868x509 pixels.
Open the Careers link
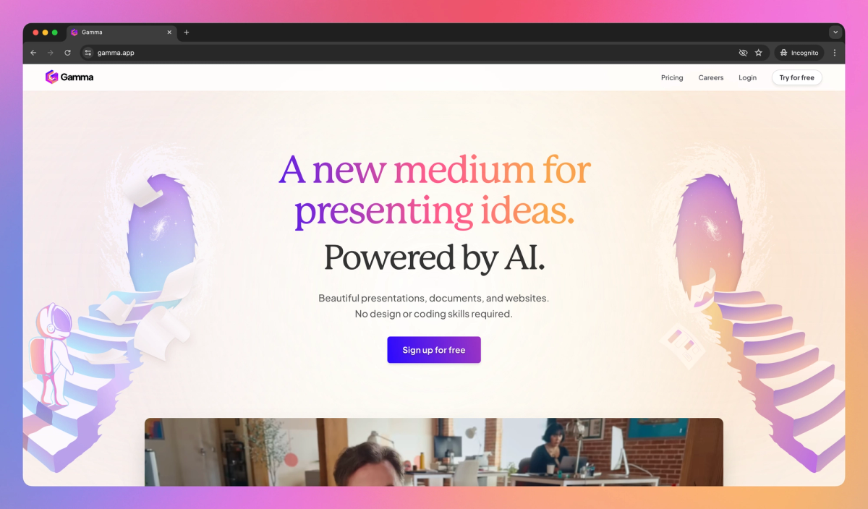pos(711,77)
